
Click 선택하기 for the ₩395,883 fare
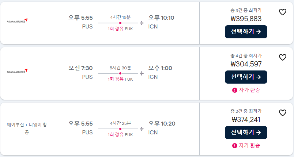click(x=246, y=32)
